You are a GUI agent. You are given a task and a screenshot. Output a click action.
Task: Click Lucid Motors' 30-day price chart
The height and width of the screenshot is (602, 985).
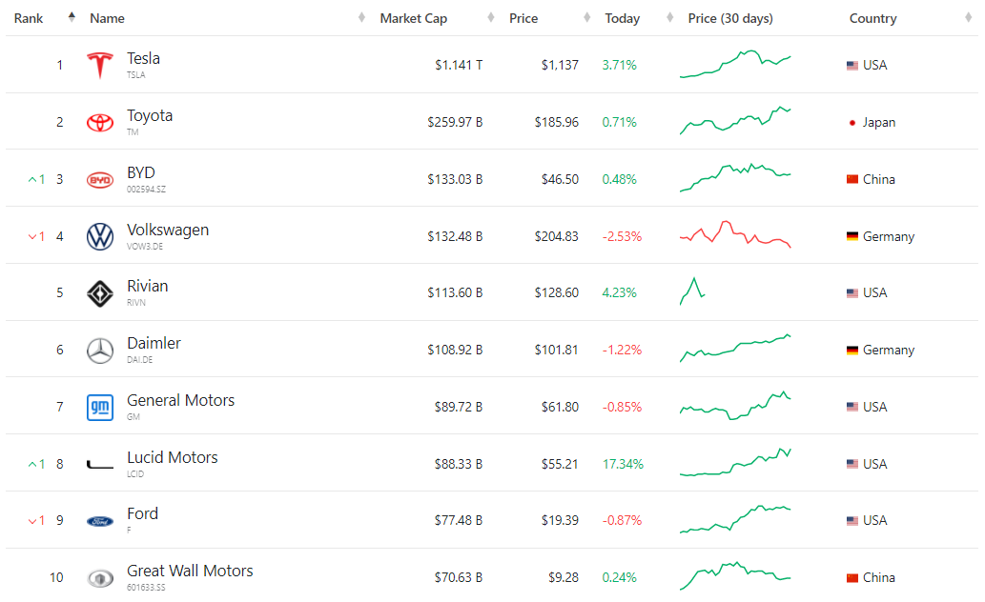tap(735, 462)
